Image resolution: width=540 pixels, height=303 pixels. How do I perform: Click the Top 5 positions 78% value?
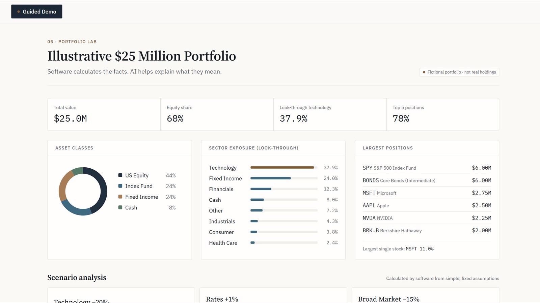tap(401, 119)
